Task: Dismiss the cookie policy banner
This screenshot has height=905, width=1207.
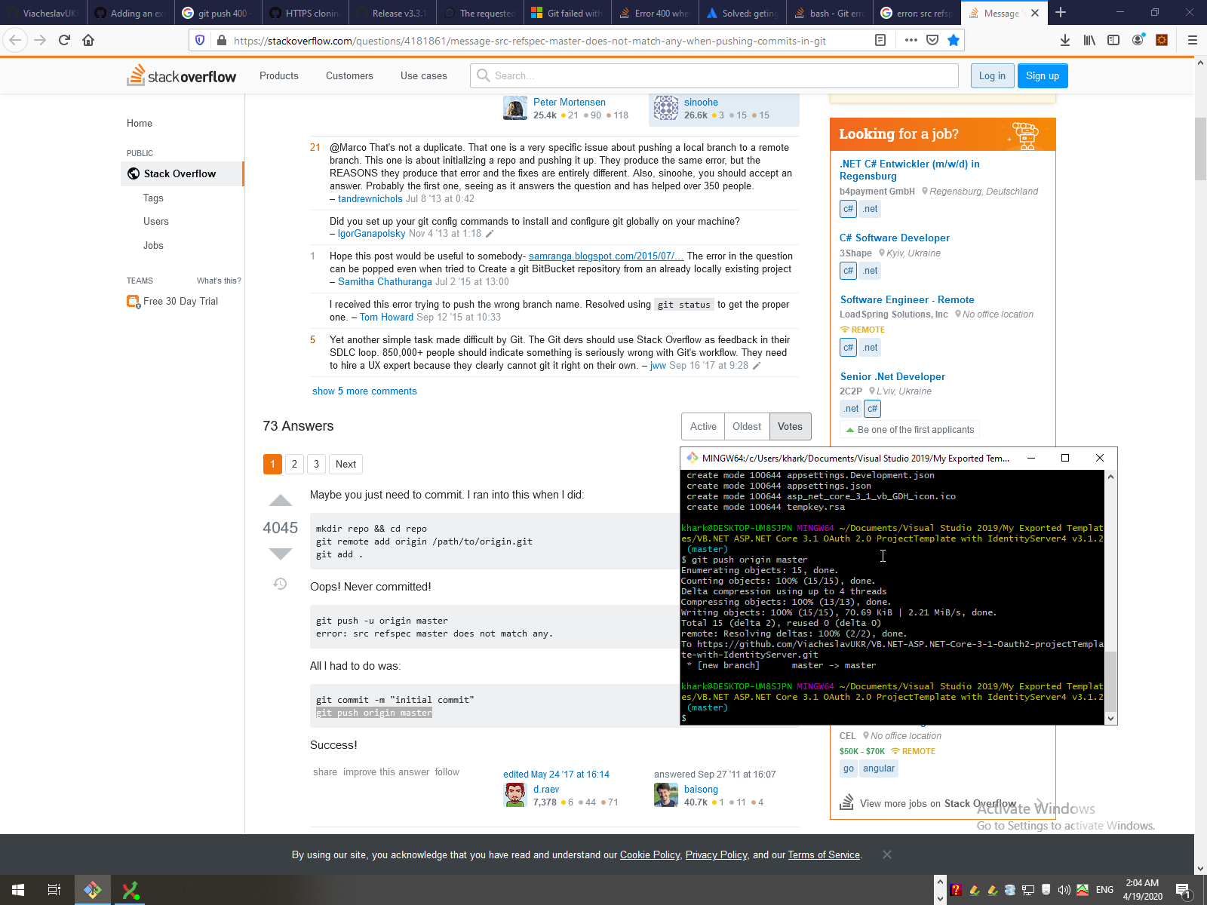Action: [x=887, y=854]
